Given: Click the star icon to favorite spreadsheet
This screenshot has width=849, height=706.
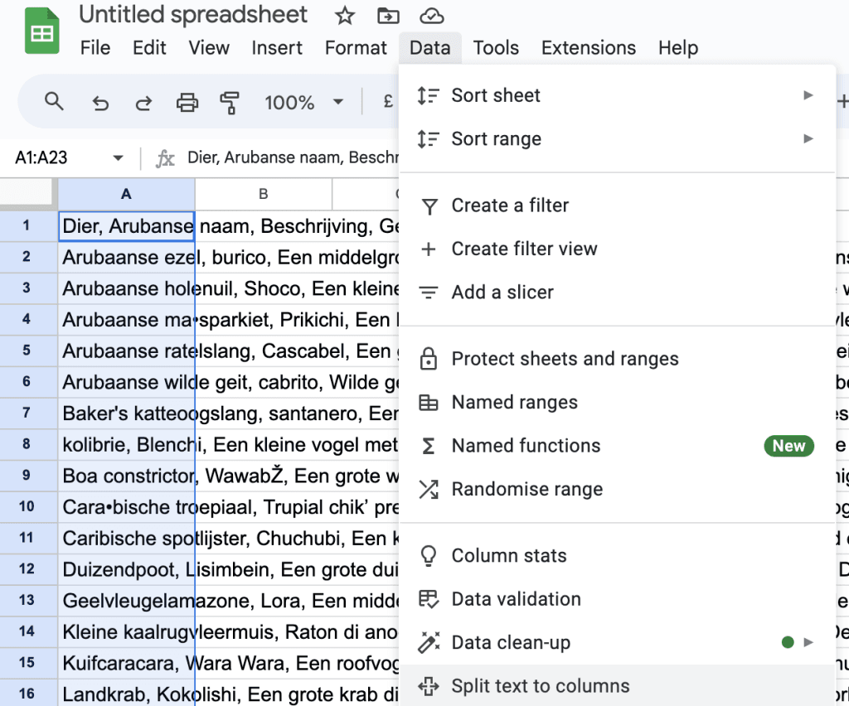Looking at the screenshot, I should [345, 16].
